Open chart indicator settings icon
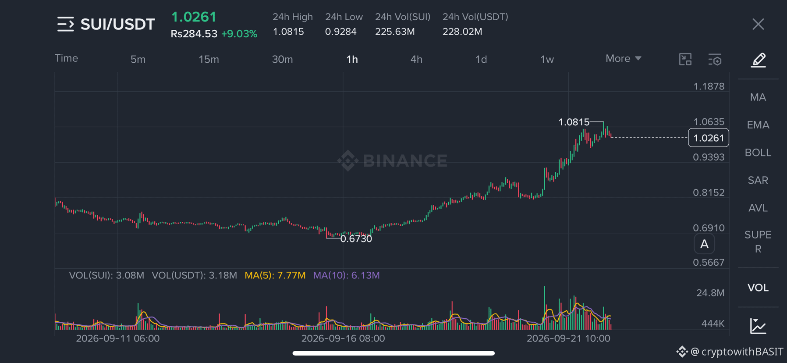Image resolution: width=787 pixels, height=363 pixels. click(x=715, y=60)
